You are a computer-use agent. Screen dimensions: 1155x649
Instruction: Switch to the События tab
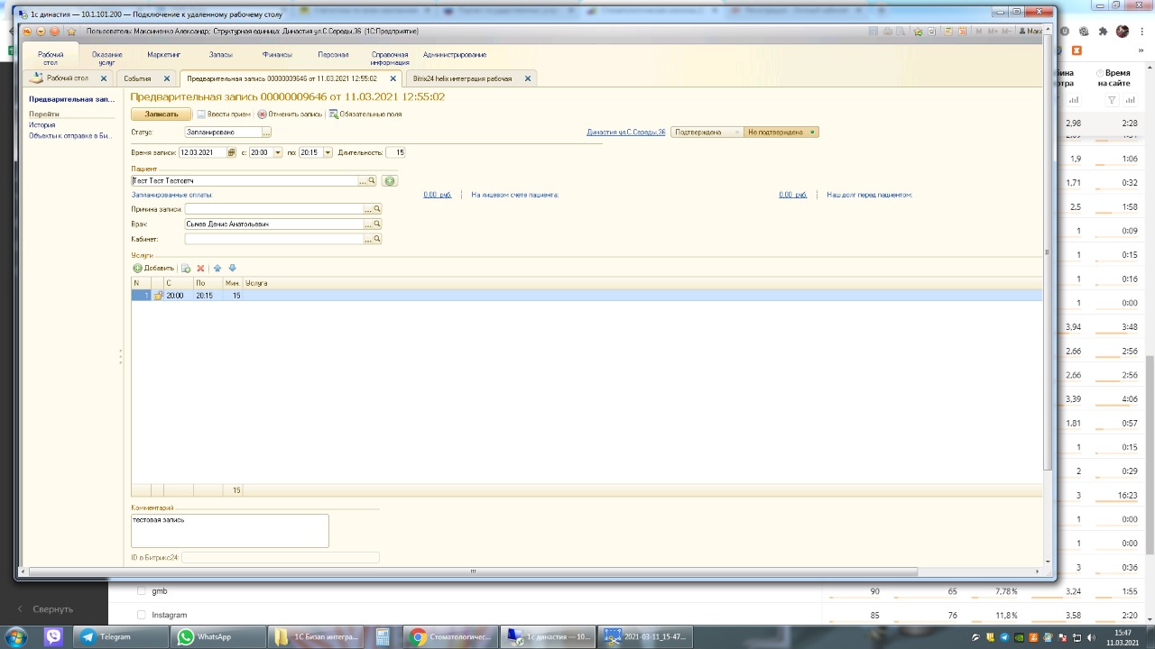coord(137,78)
